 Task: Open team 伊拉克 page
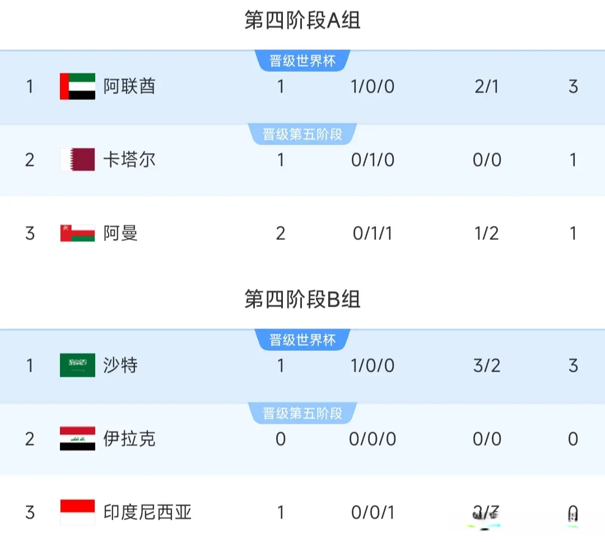point(129,438)
